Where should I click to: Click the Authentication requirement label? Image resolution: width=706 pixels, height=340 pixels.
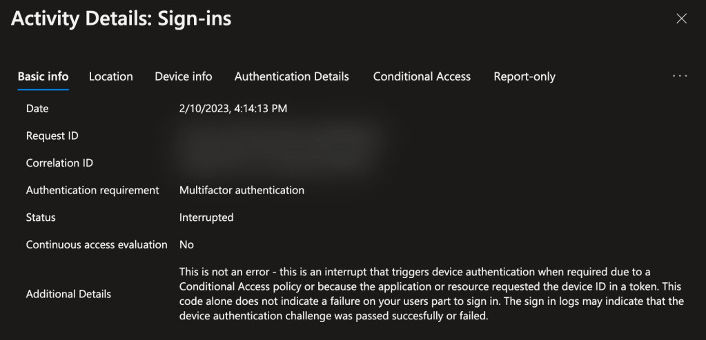click(x=92, y=190)
